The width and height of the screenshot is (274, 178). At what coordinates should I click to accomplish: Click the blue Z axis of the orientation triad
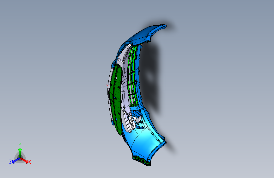[x=16, y=161]
